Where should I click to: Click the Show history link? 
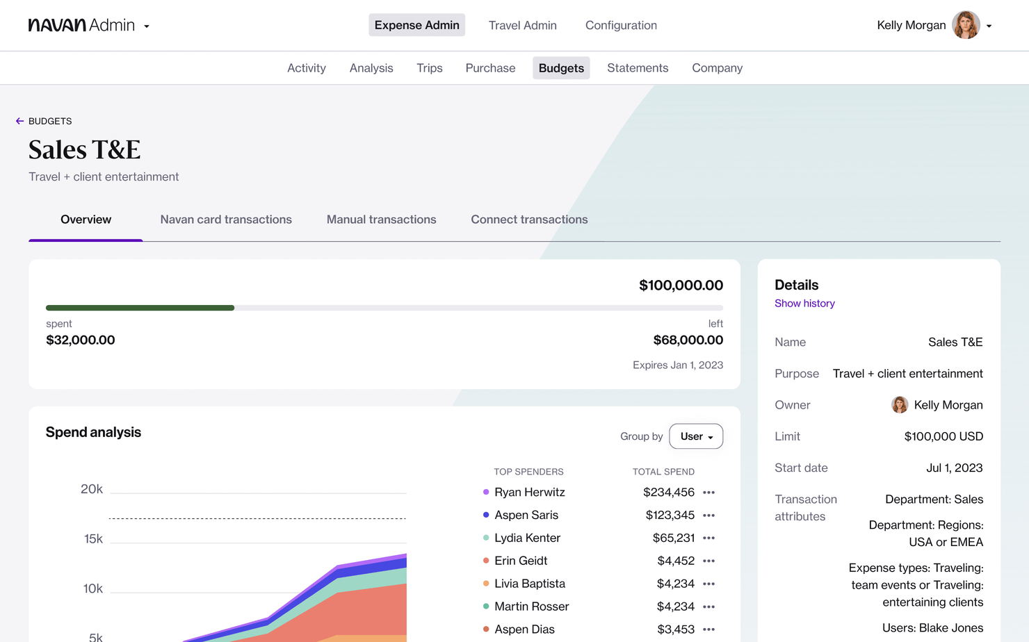[804, 304]
